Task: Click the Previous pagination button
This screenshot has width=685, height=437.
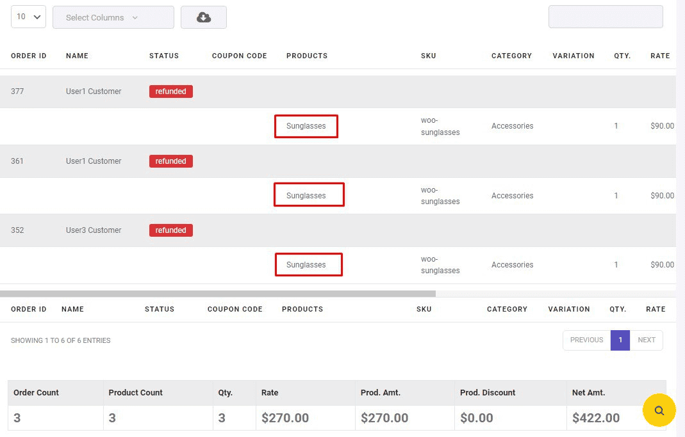Action: pyautogui.click(x=586, y=340)
